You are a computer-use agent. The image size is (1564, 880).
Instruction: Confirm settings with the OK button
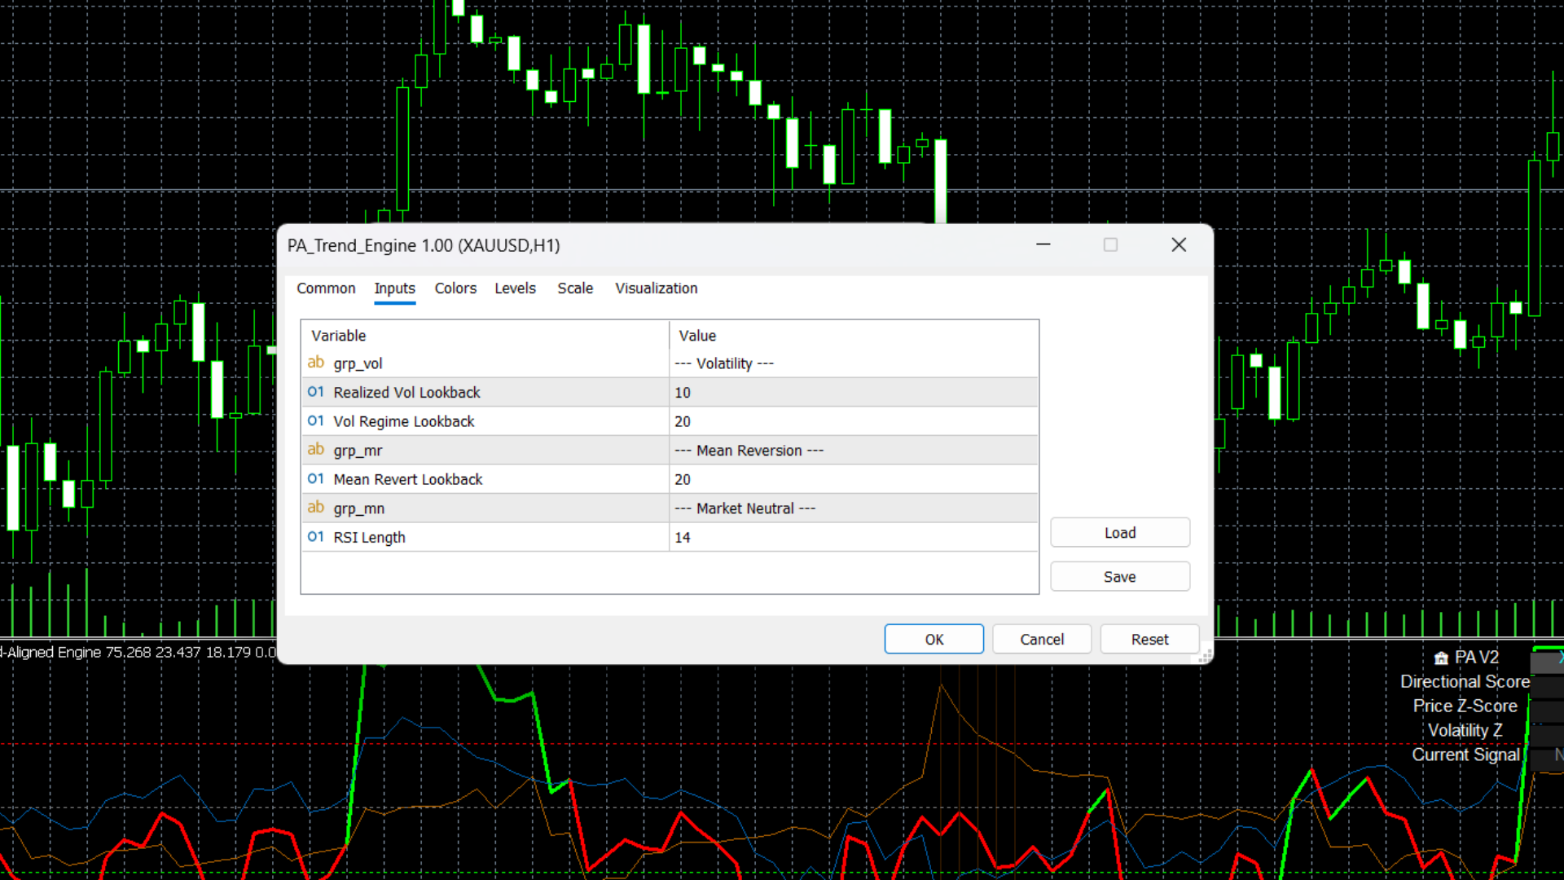(934, 639)
